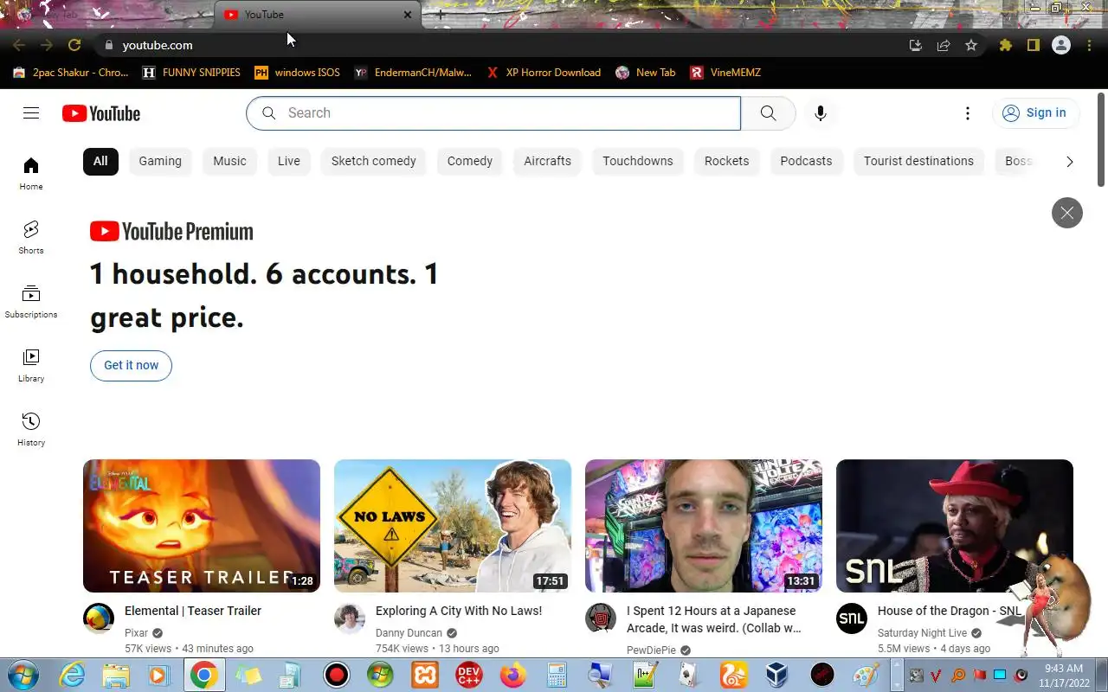The height and width of the screenshot is (692, 1108).
Task: Select the Podcasts filter chip
Action: 806,161
